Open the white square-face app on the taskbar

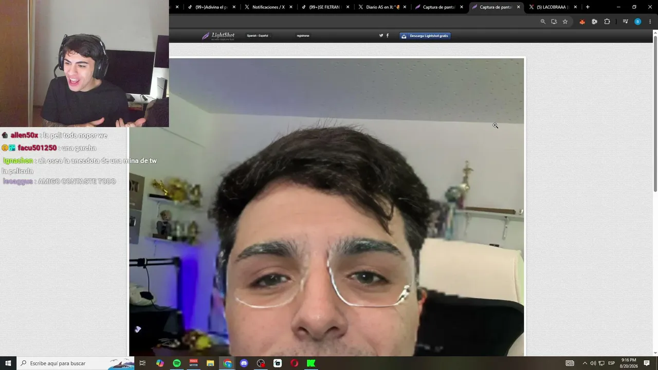point(278,363)
